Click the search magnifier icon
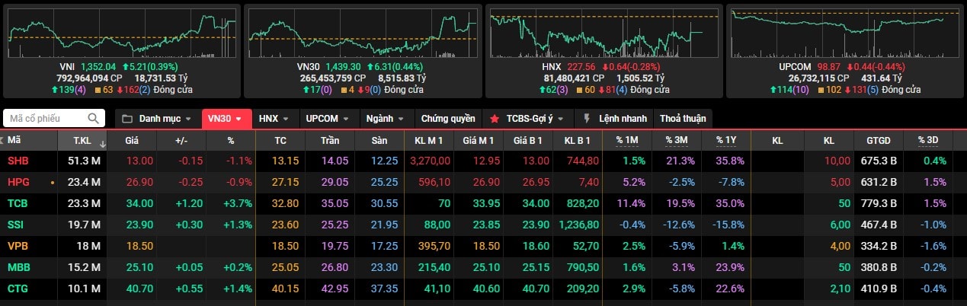Image resolution: width=967 pixels, height=306 pixels. (x=94, y=119)
